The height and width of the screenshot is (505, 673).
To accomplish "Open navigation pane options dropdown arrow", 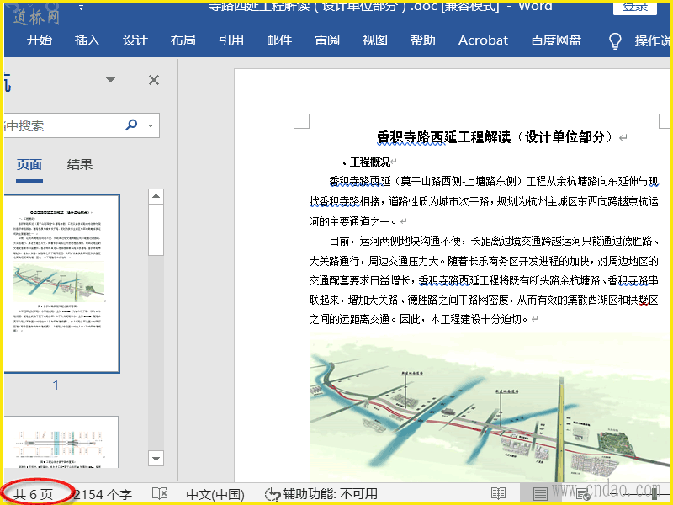I will click(x=110, y=80).
